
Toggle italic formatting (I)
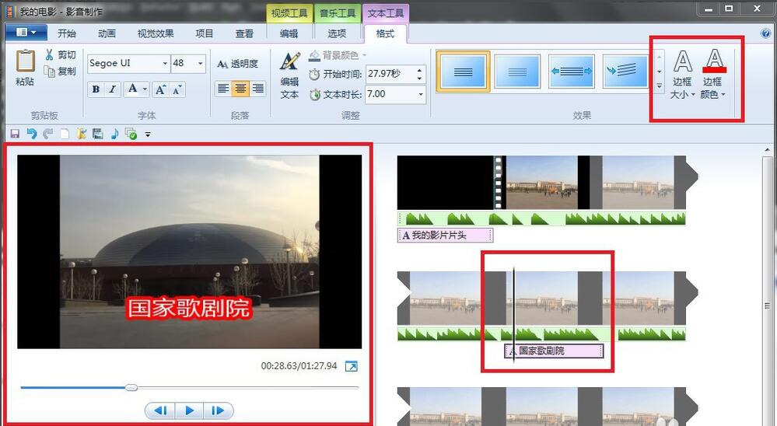click(113, 89)
